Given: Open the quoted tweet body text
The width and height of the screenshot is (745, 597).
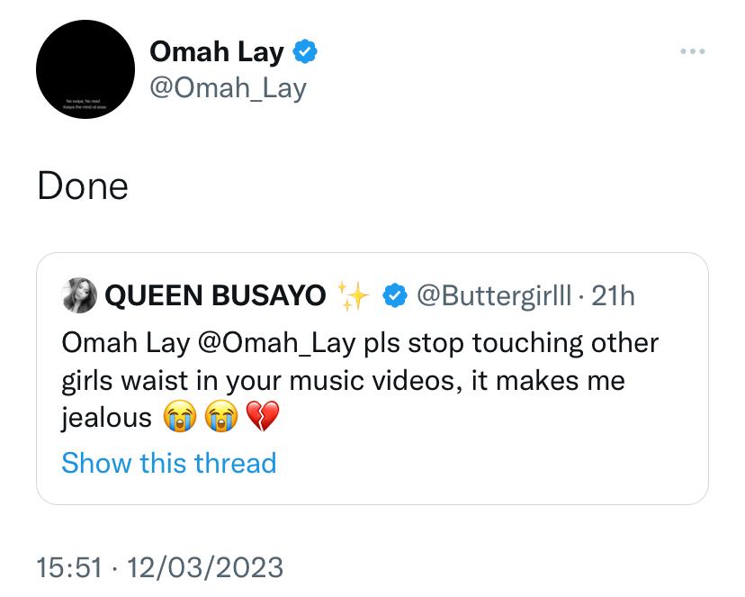Looking at the screenshot, I should click(x=360, y=380).
